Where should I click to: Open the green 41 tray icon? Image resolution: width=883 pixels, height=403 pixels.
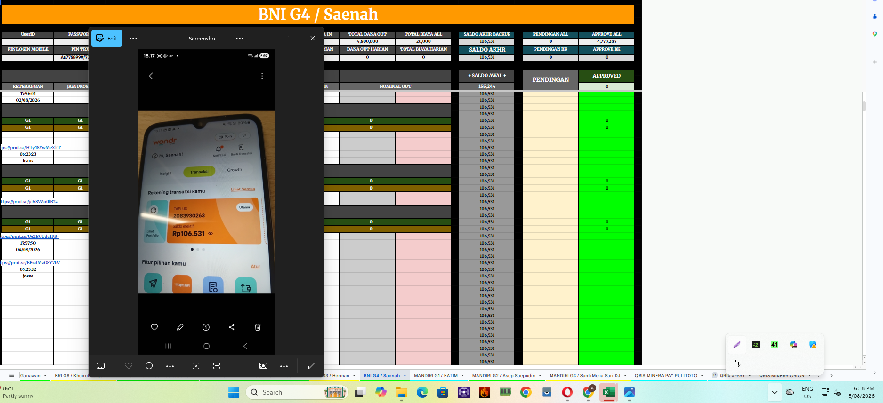click(x=775, y=345)
